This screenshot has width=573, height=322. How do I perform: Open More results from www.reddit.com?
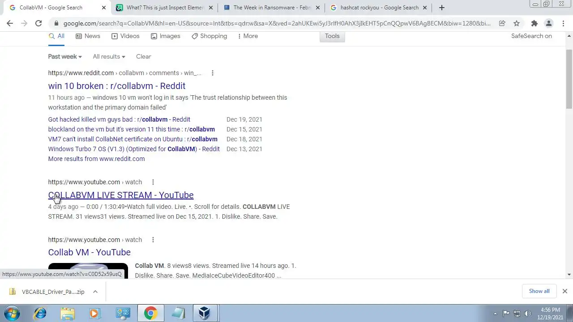click(96, 159)
